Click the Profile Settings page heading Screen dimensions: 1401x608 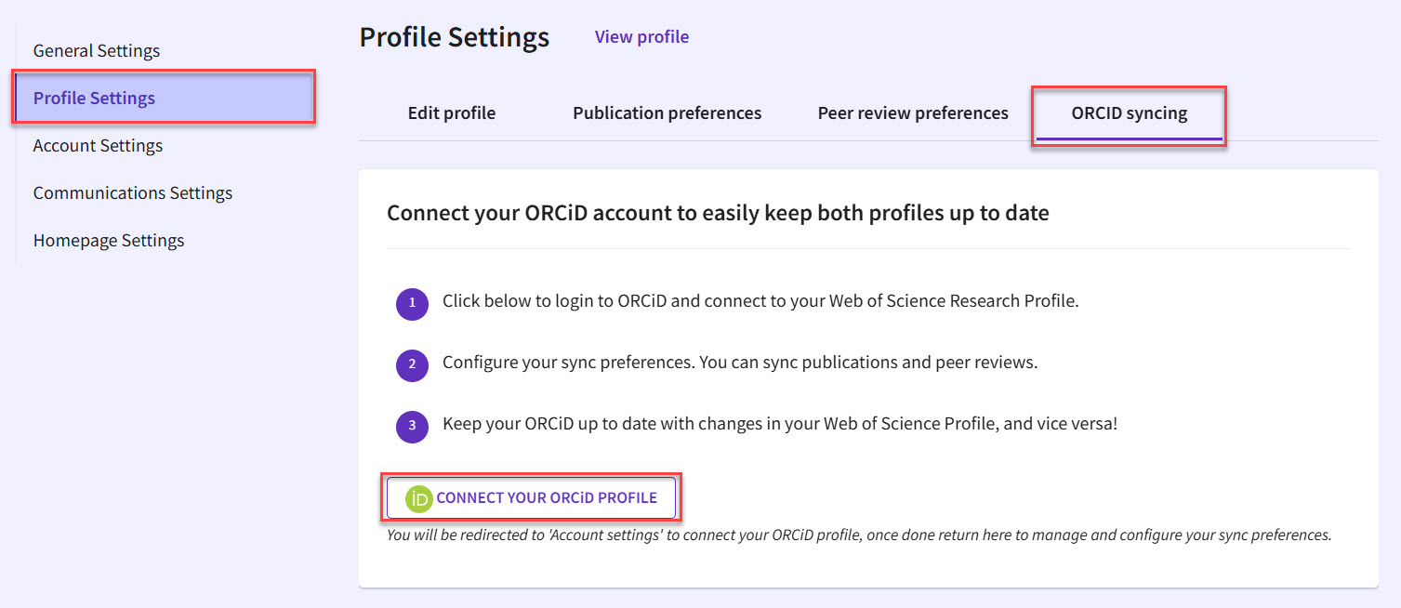point(455,36)
